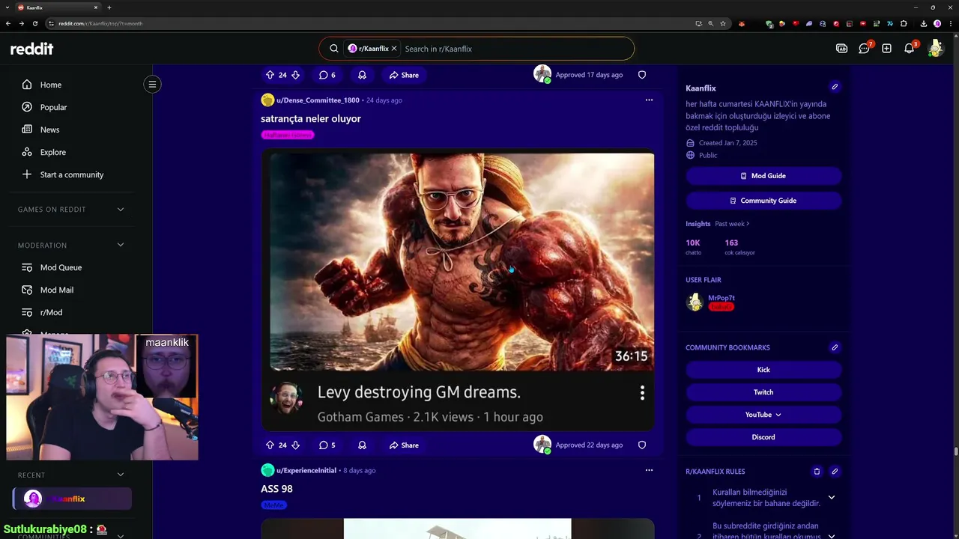Screen dimensions: 959x539
Task: Click the page vertical scrollbar thumb
Action: [x=955, y=451]
